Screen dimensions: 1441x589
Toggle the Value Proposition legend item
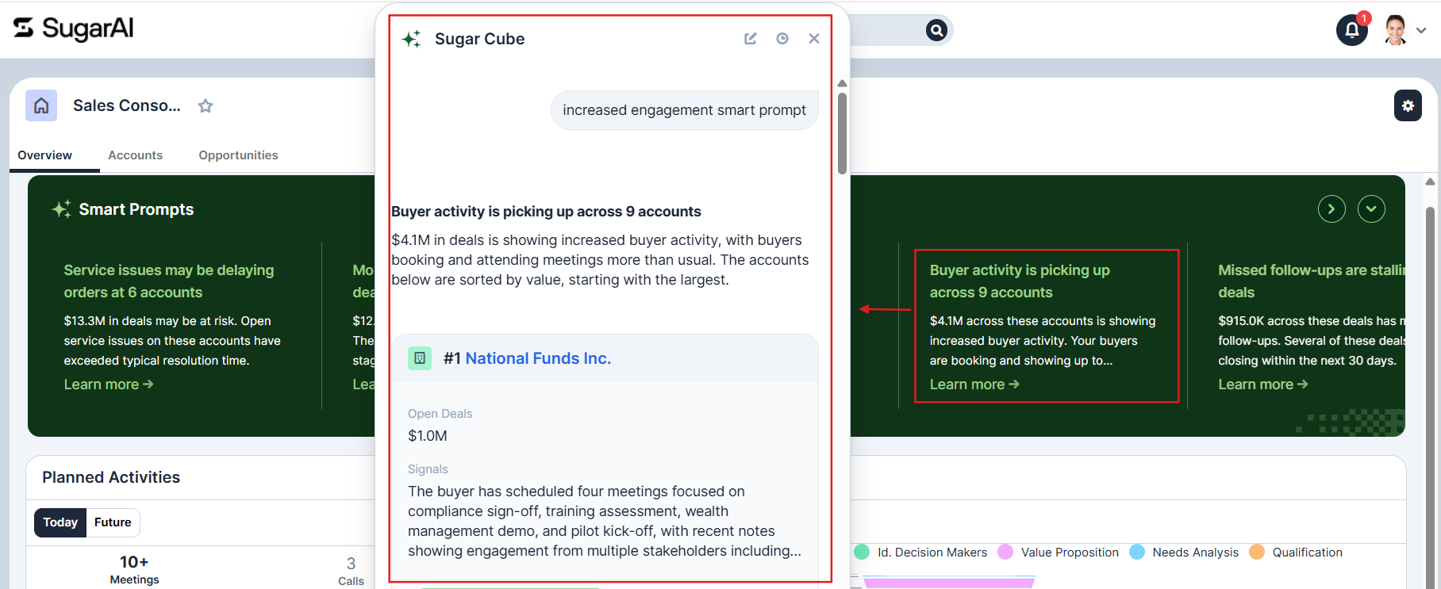point(1059,553)
